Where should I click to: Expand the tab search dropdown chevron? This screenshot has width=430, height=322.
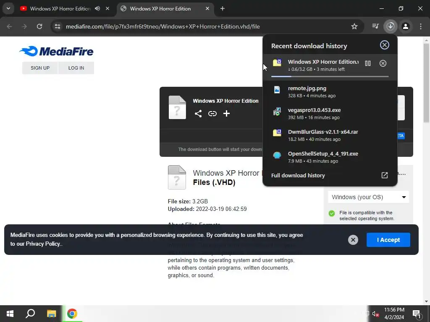click(8, 8)
